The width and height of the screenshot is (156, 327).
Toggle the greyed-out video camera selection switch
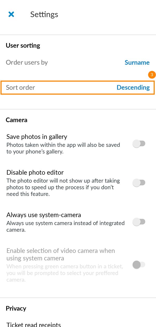click(139, 265)
